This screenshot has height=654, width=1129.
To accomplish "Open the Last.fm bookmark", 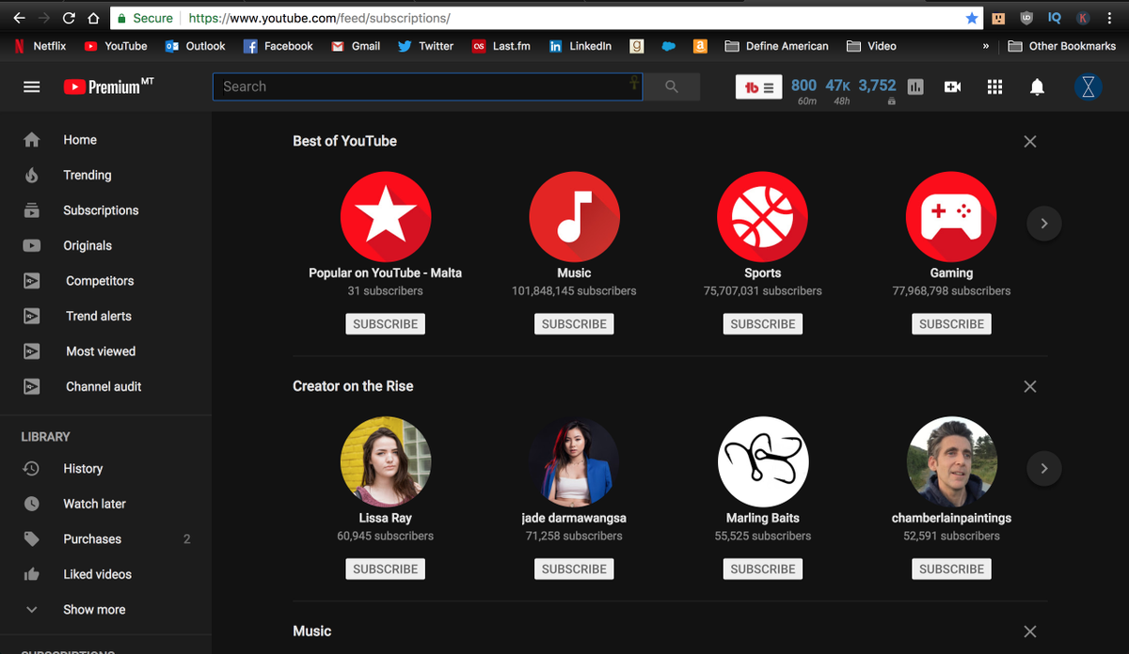I will (501, 46).
